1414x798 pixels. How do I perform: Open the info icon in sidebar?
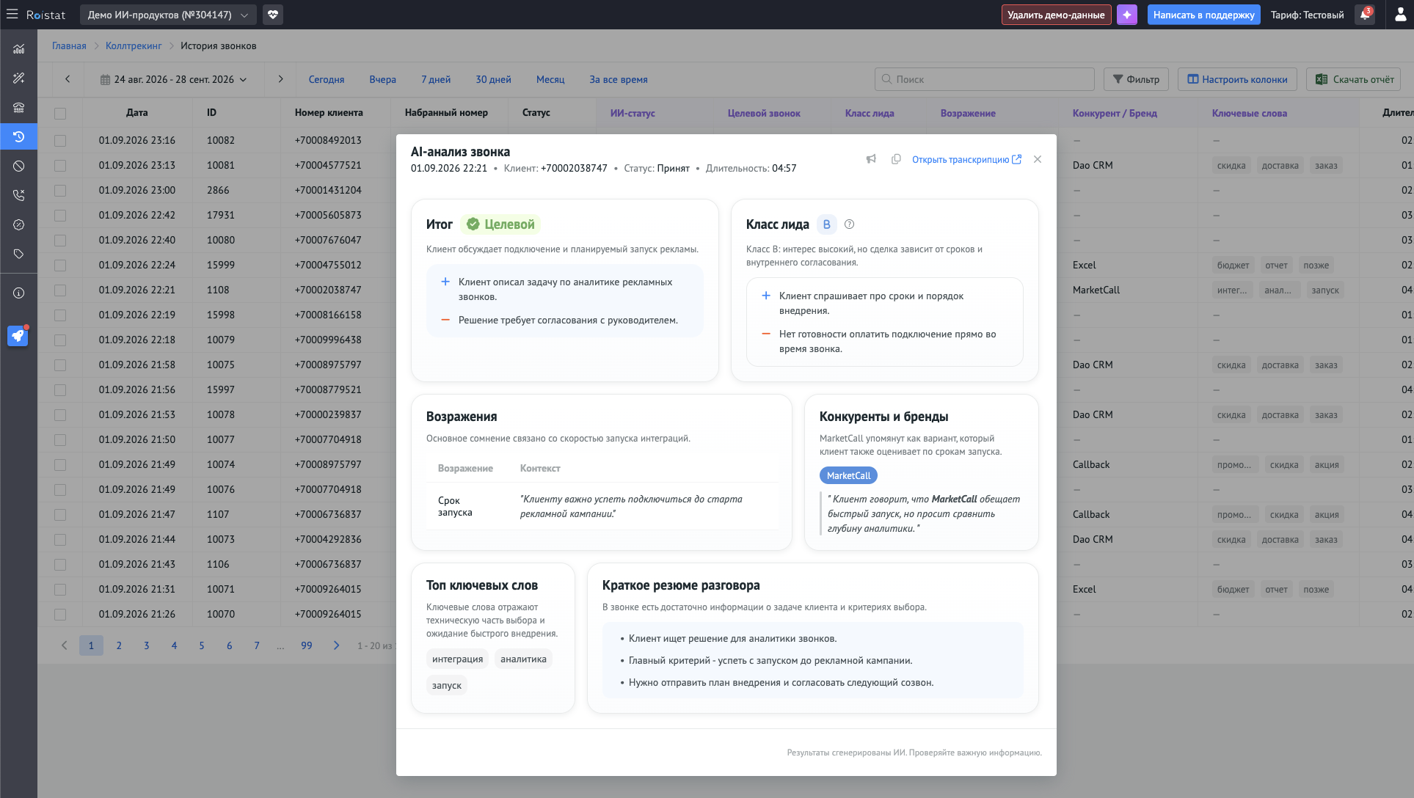[x=19, y=293]
